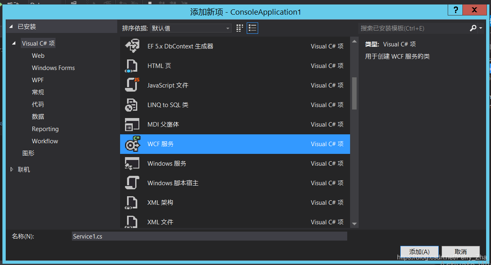Click the search magnifier icon
The width and height of the screenshot is (491, 265).
point(473,28)
